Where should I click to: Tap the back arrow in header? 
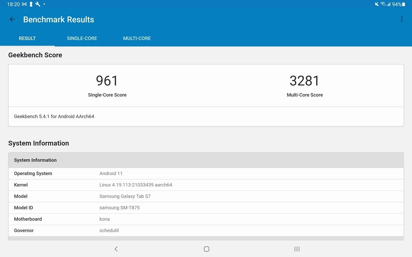click(x=12, y=20)
